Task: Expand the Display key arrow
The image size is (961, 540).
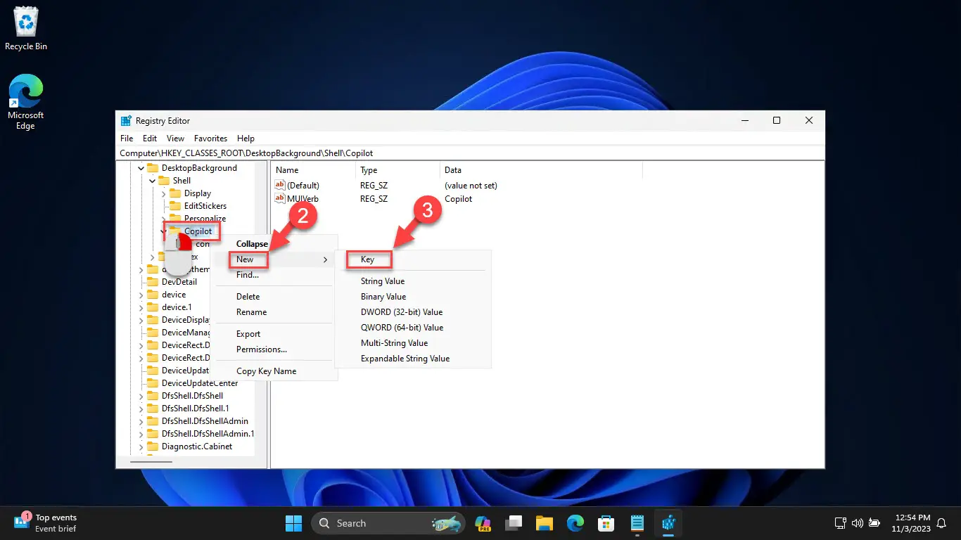Action: 163,193
